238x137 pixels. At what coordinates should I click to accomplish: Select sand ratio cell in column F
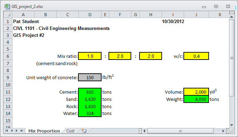(x=120, y=56)
